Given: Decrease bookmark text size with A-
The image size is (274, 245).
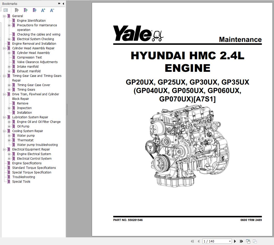Looking at the screenshot, I should click(52, 10).
